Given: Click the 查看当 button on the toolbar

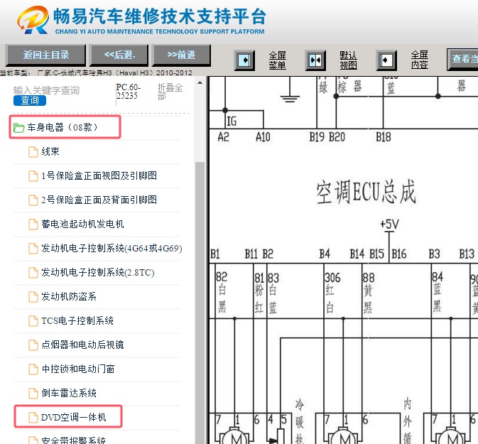Looking at the screenshot, I should coord(462,59).
